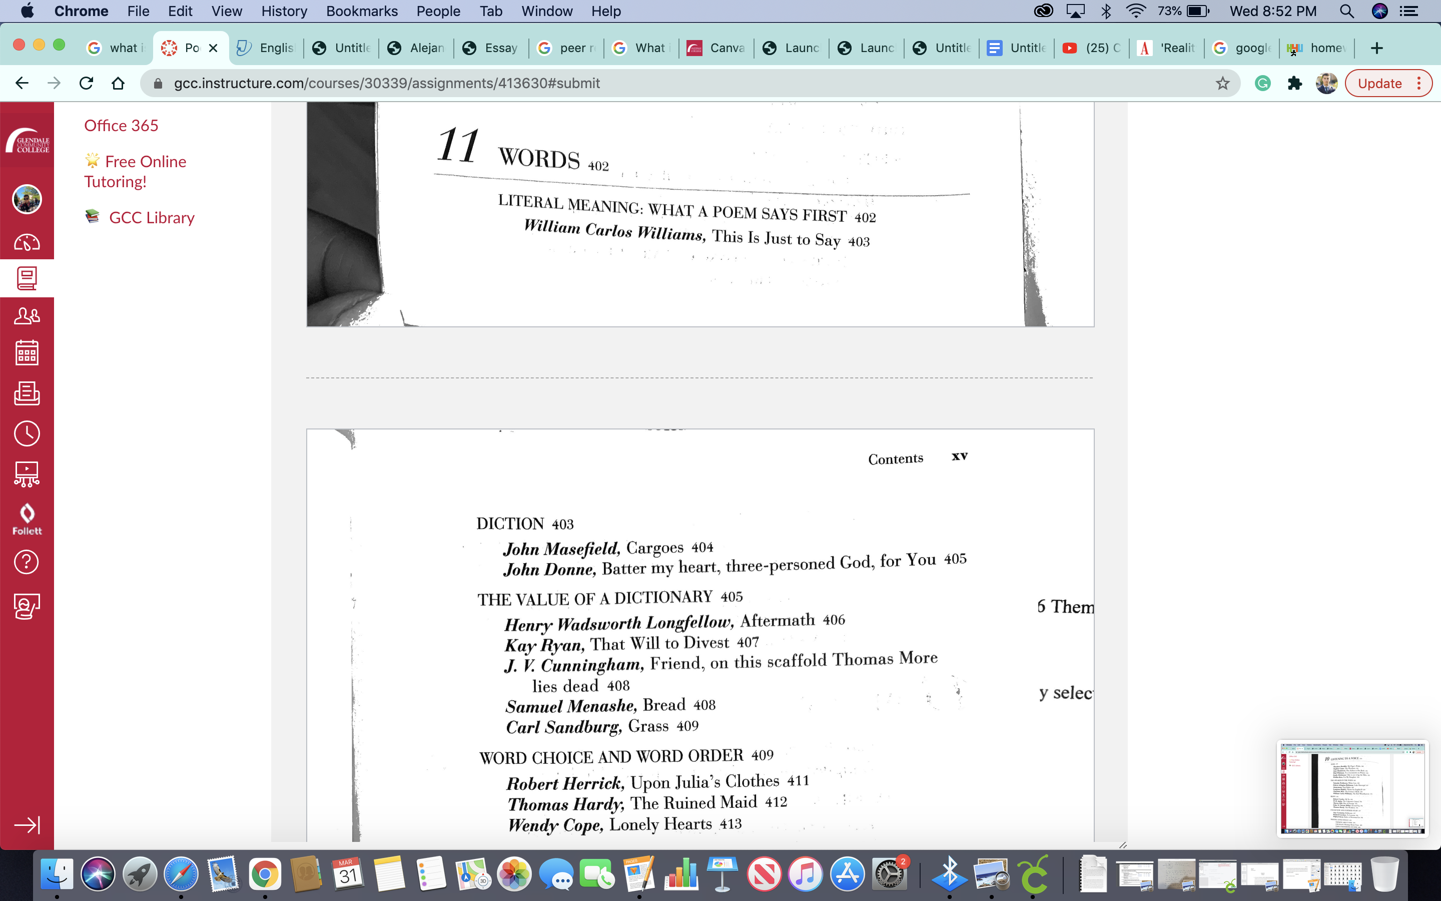This screenshot has width=1441, height=901.
Task: Bookmark this page with star icon
Action: point(1222,84)
